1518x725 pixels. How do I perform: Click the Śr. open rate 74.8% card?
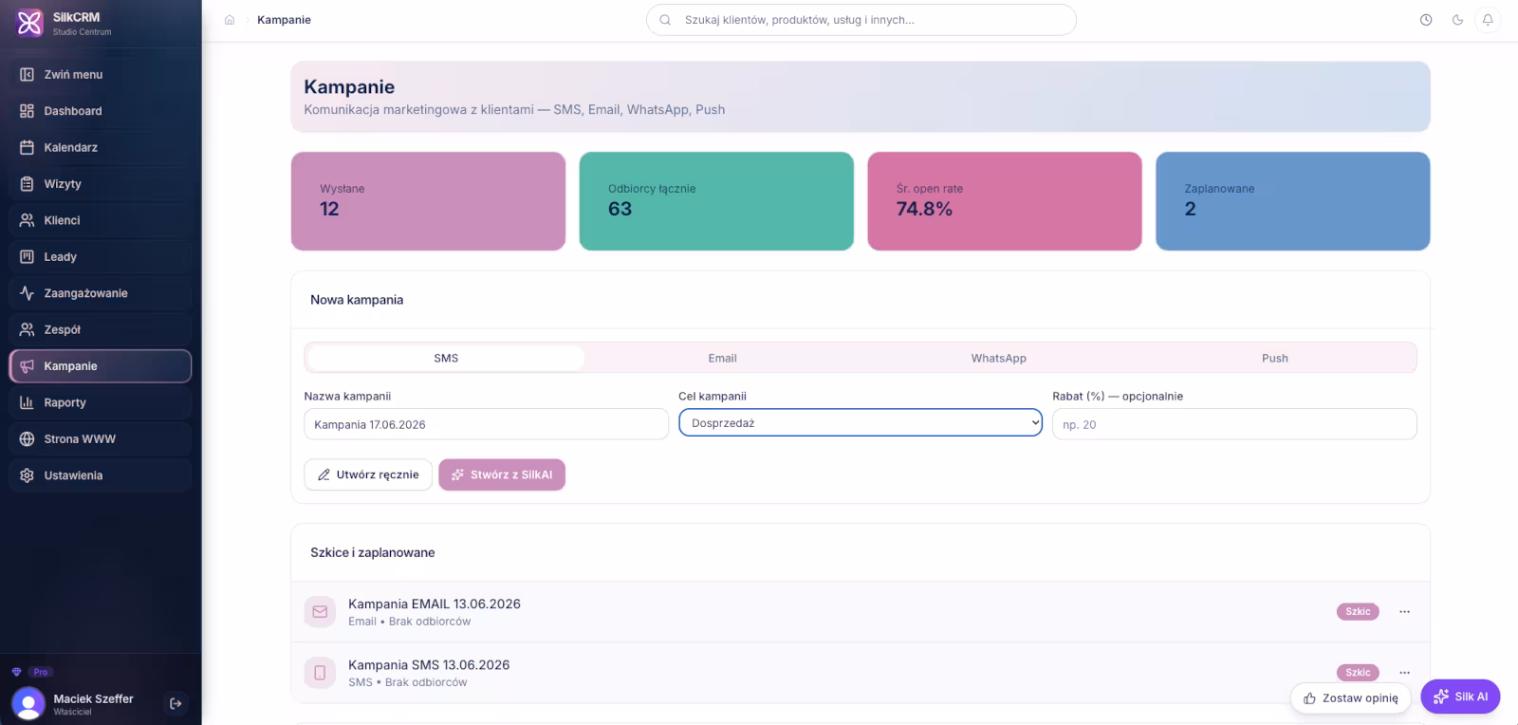click(1005, 201)
